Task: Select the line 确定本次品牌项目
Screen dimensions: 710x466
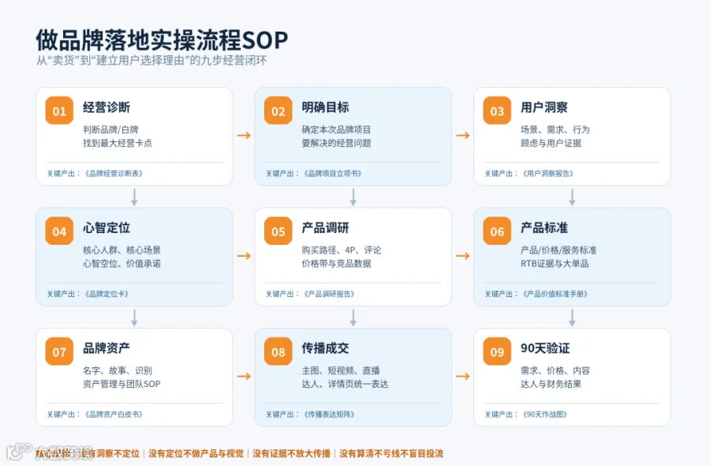Action: (x=336, y=130)
